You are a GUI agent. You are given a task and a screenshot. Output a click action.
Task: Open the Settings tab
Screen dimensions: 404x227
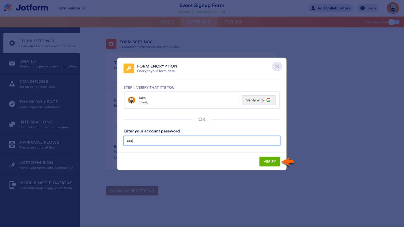click(199, 22)
